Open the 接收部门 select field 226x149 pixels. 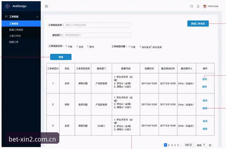tap(97, 35)
